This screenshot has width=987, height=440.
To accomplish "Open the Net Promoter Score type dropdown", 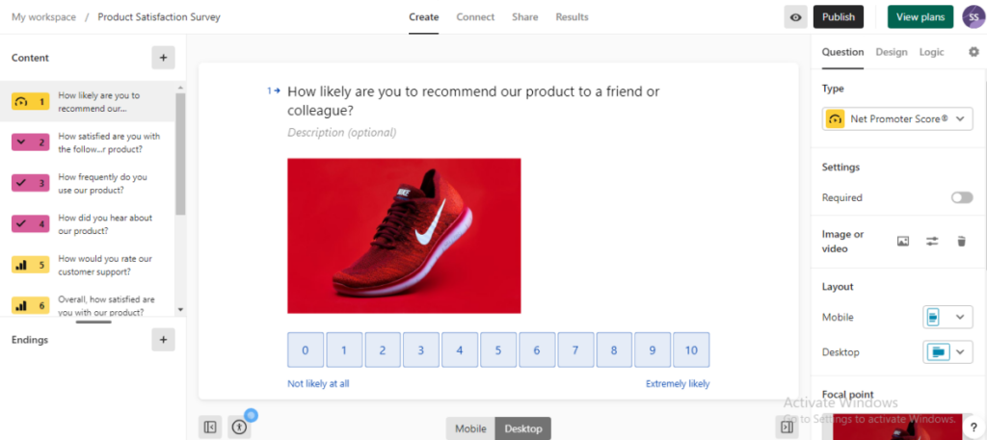I will [896, 119].
